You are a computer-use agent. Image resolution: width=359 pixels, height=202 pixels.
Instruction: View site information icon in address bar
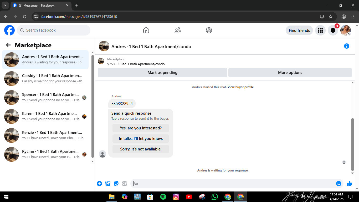point(36,17)
